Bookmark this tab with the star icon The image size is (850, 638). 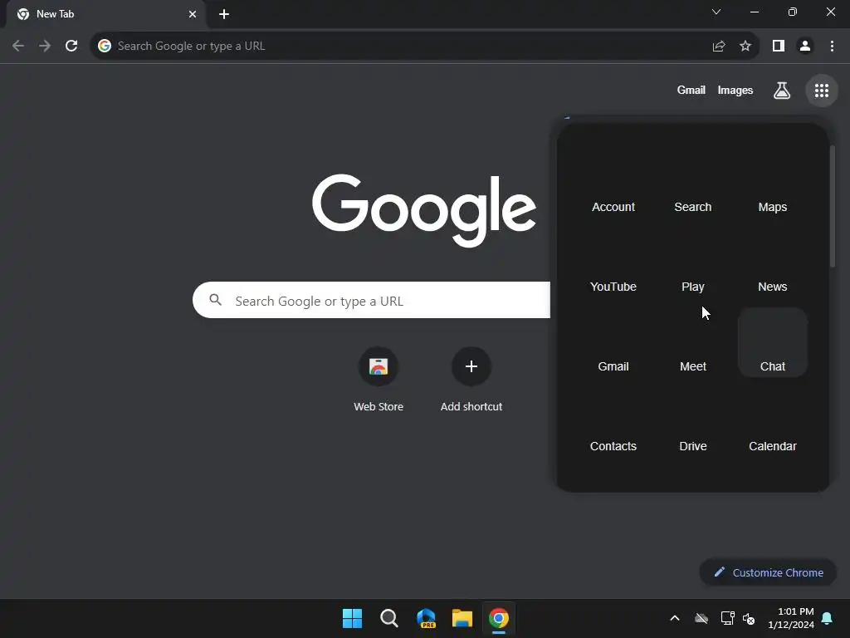[x=745, y=47]
